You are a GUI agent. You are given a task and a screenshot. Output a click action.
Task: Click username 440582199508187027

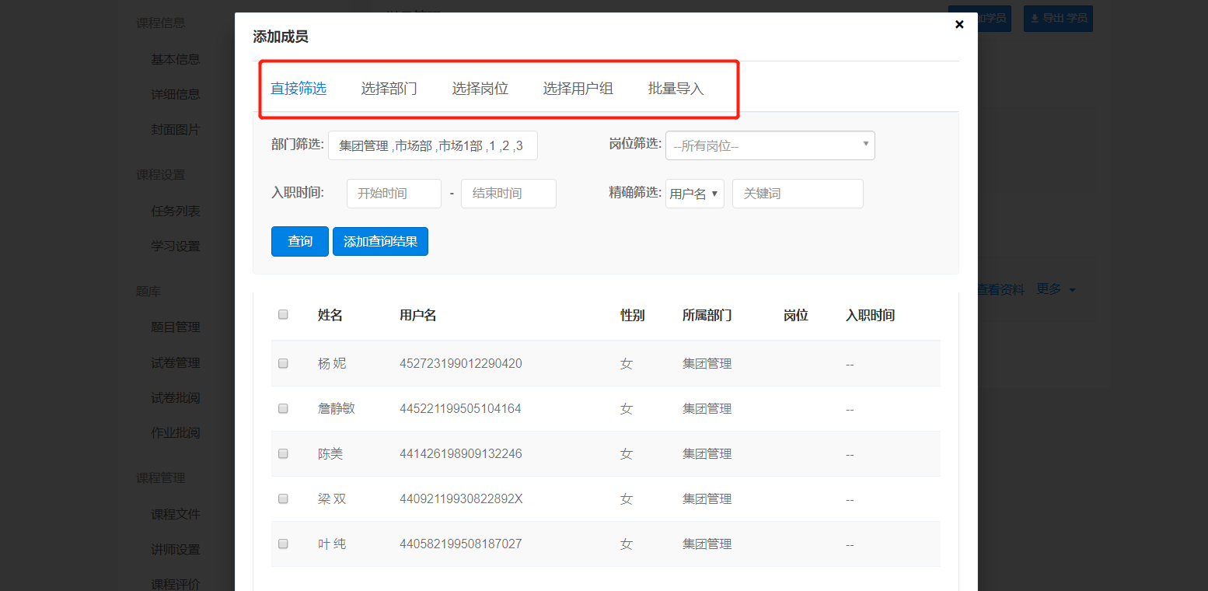[x=461, y=544]
